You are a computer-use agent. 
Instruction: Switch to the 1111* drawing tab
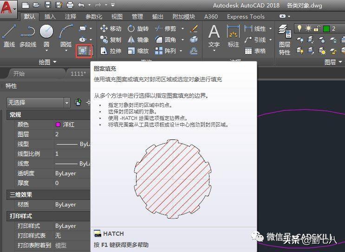click(78, 73)
